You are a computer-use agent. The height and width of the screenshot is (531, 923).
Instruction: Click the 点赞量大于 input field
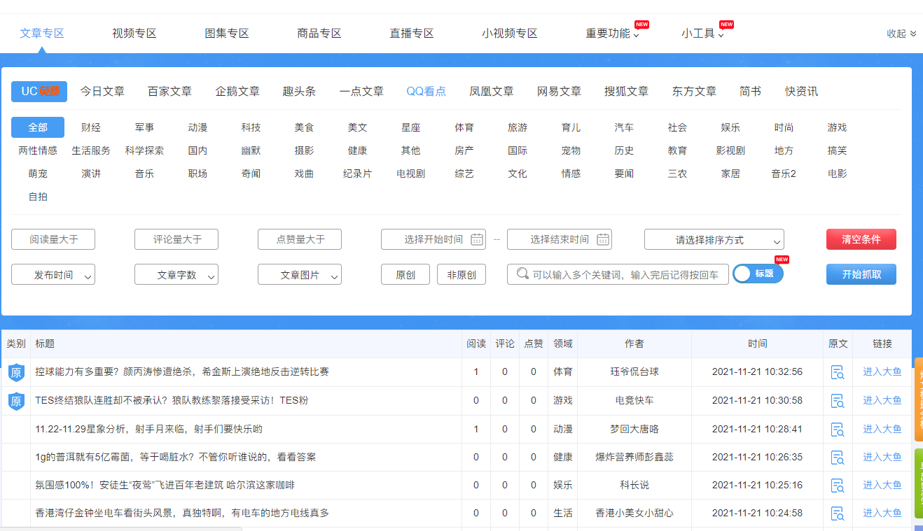coord(300,239)
